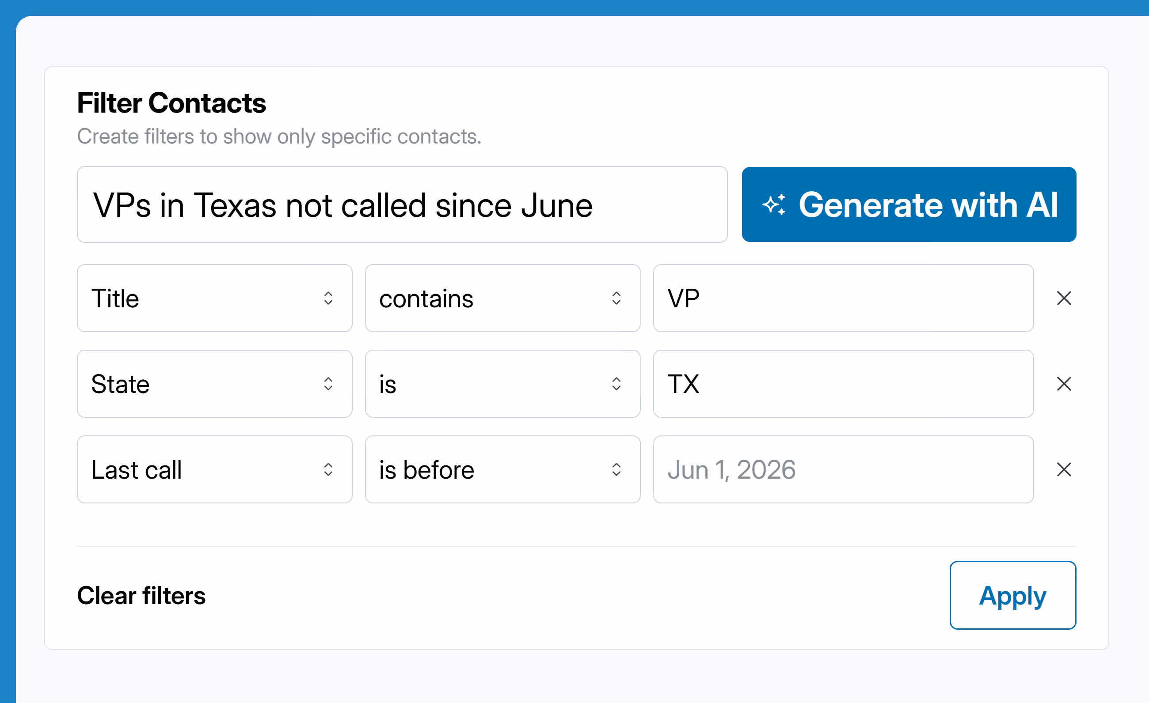Clear all filters

pyautogui.click(x=141, y=596)
